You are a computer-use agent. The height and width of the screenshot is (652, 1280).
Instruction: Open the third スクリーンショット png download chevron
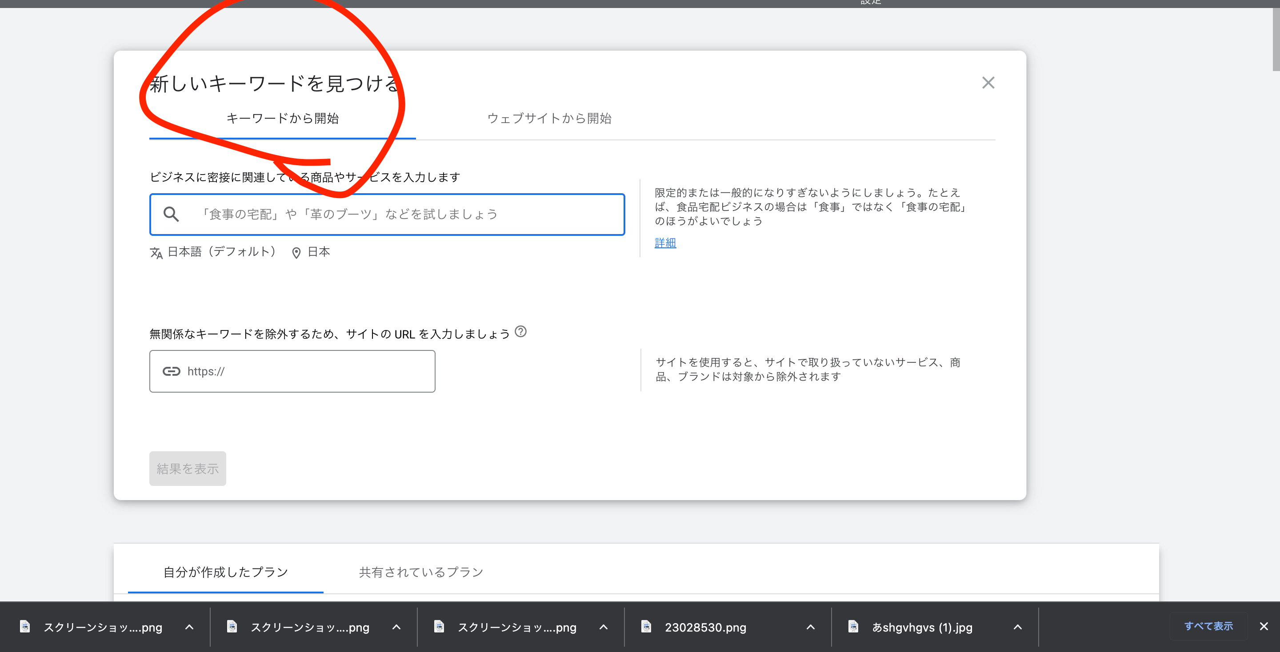point(603,627)
